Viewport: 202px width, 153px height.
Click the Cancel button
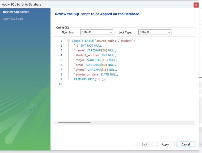coord(186,144)
